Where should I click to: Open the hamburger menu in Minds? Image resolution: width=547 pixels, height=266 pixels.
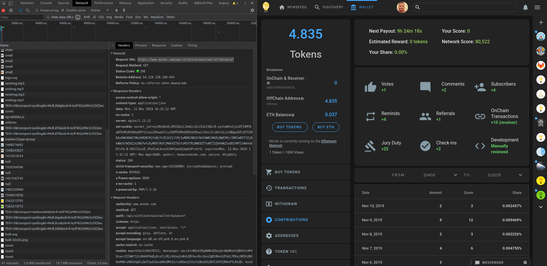point(537,7)
